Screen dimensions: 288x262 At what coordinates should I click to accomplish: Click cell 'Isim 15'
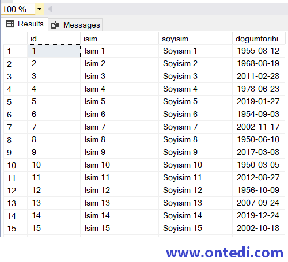120,229
